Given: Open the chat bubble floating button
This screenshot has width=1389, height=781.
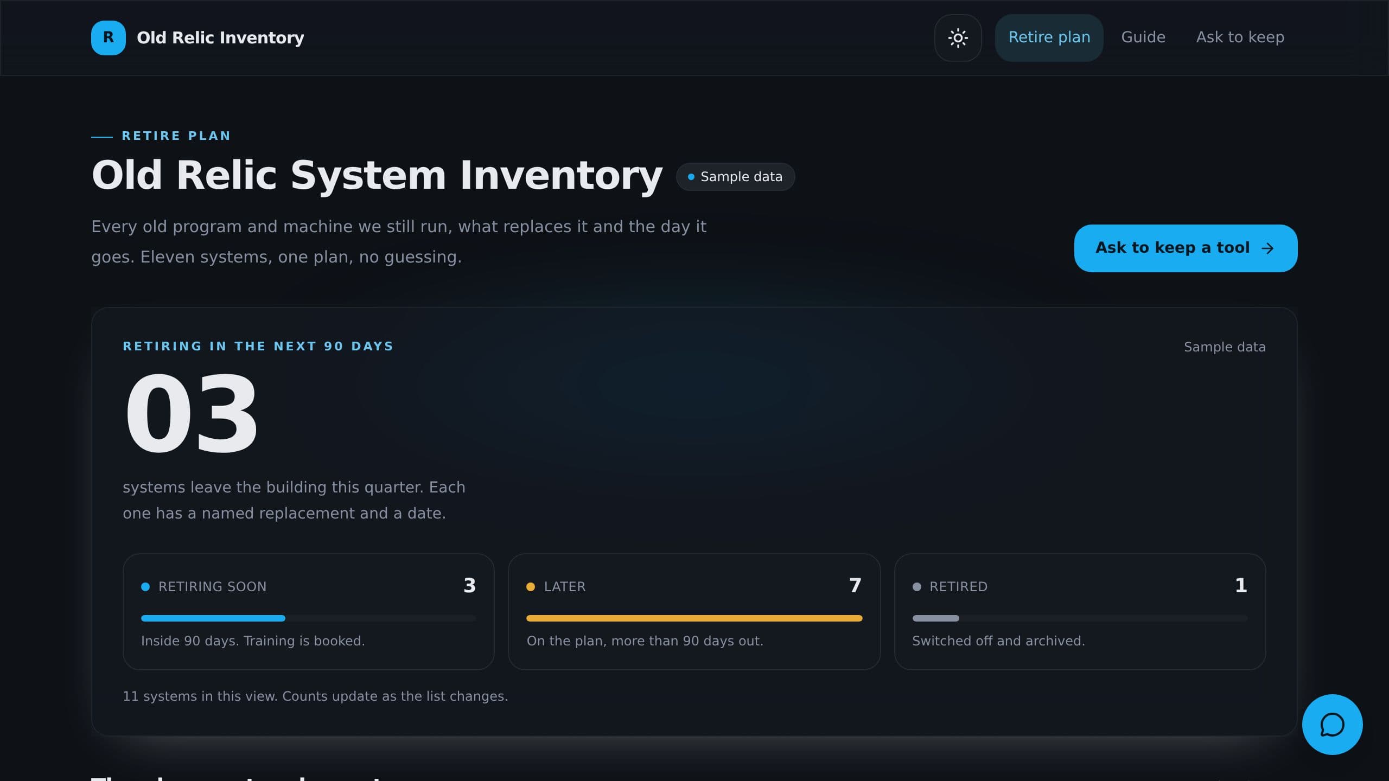Looking at the screenshot, I should [x=1332, y=725].
